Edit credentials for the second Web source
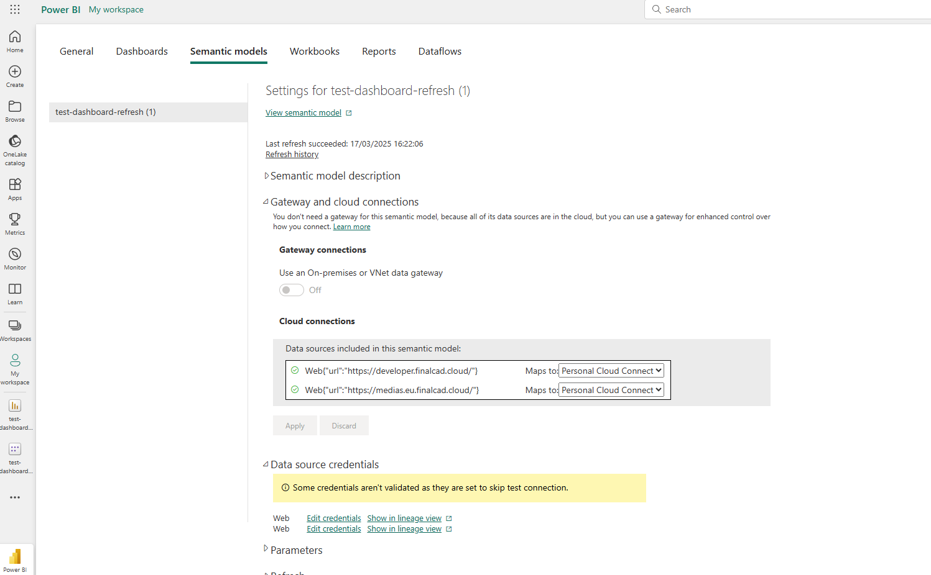The width and height of the screenshot is (931, 575). point(333,528)
